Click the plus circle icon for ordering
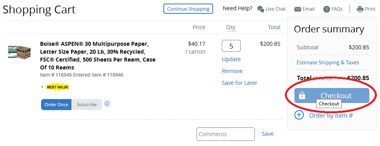The width and height of the screenshot is (380, 146). [299, 115]
